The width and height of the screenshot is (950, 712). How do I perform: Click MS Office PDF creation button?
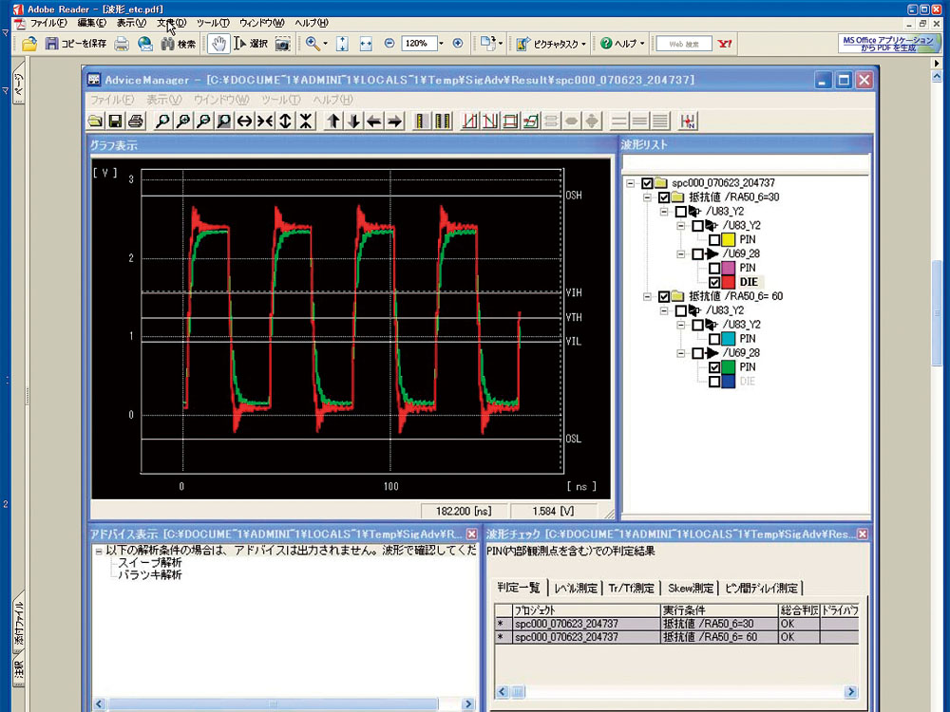tap(887, 44)
